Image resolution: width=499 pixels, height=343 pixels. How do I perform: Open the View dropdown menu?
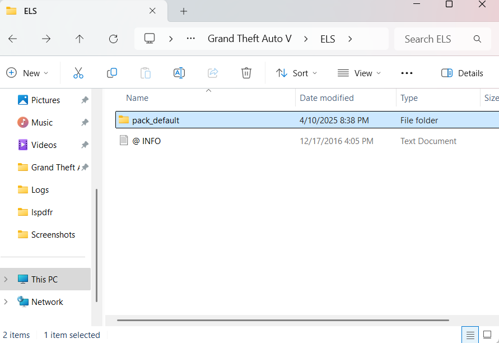359,73
